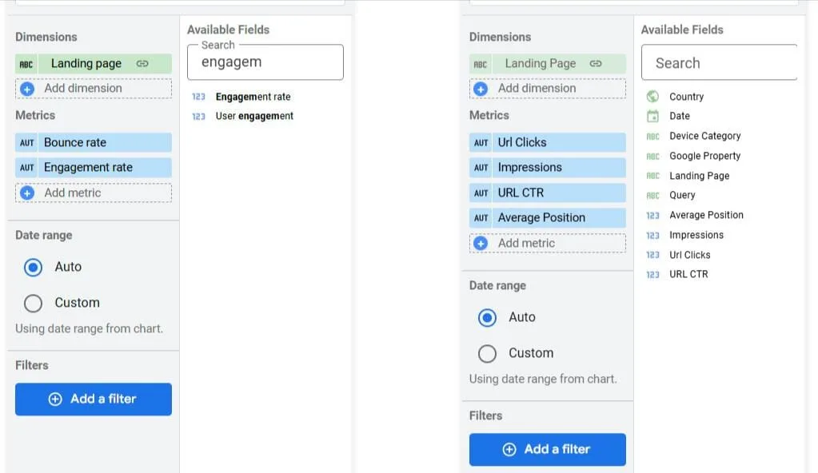Click AUT icon on Url Clicks metric
The width and height of the screenshot is (818, 473).
coord(481,142)
